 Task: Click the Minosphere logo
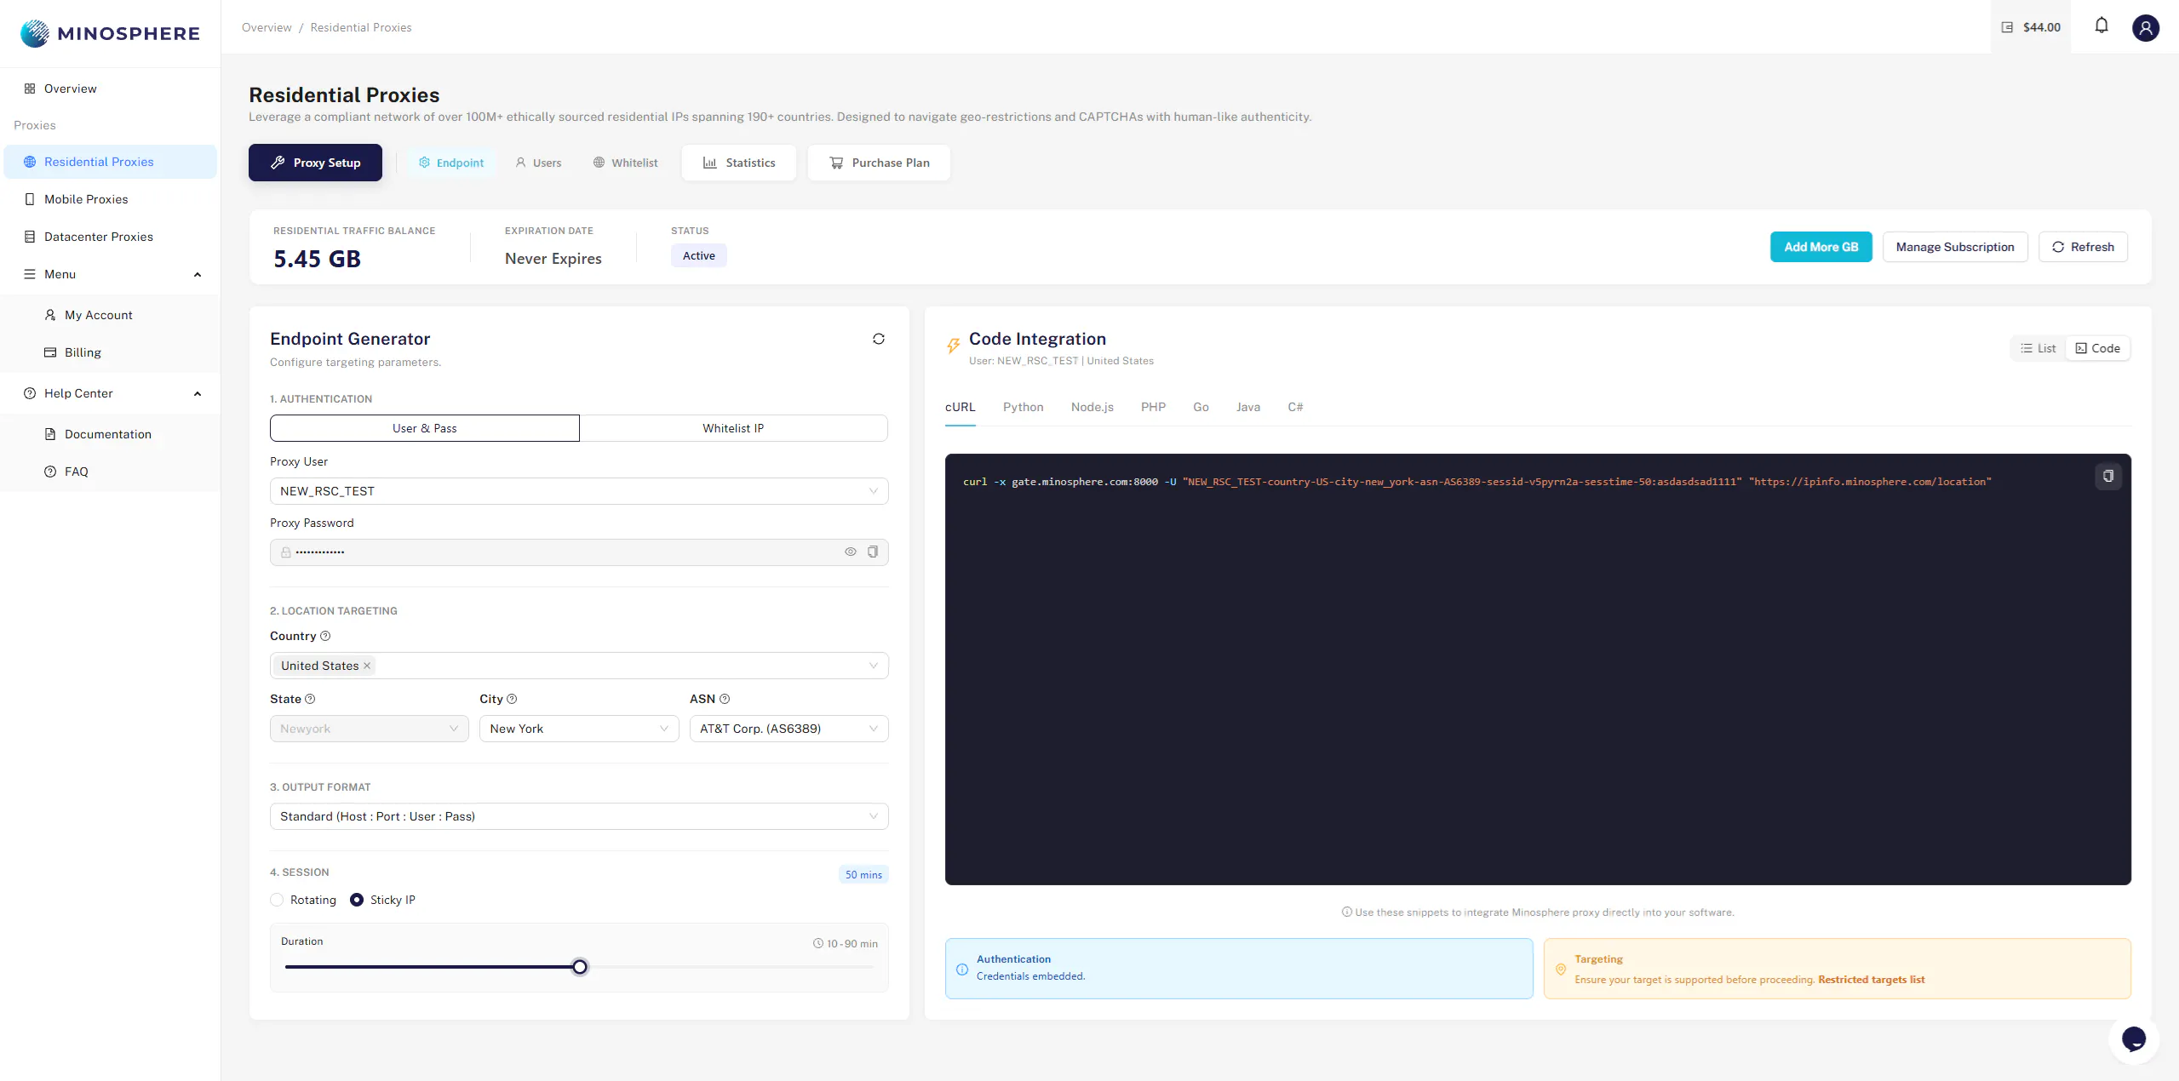110,33
